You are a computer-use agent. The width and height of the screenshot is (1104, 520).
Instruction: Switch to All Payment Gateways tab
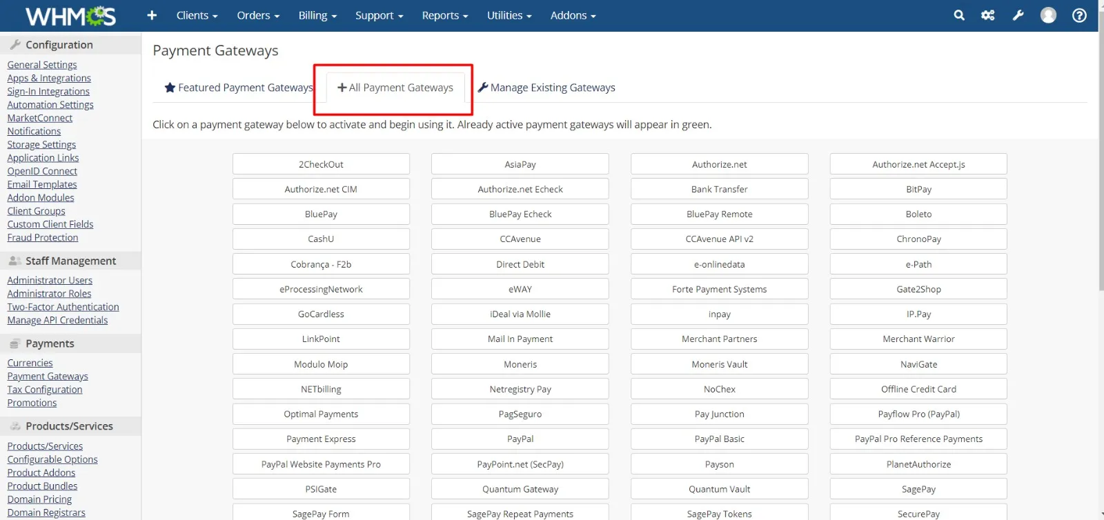point(395,88)
